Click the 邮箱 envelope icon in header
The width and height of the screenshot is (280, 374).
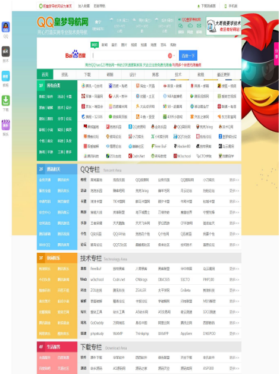tap(199, 26)
